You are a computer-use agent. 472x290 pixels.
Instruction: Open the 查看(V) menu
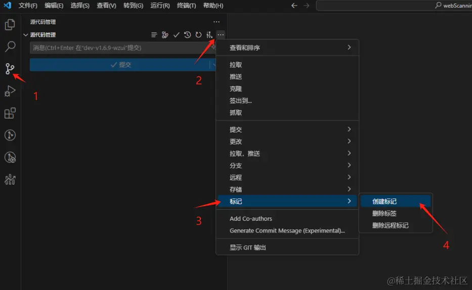pyautogui.click(x=106, y=6)
